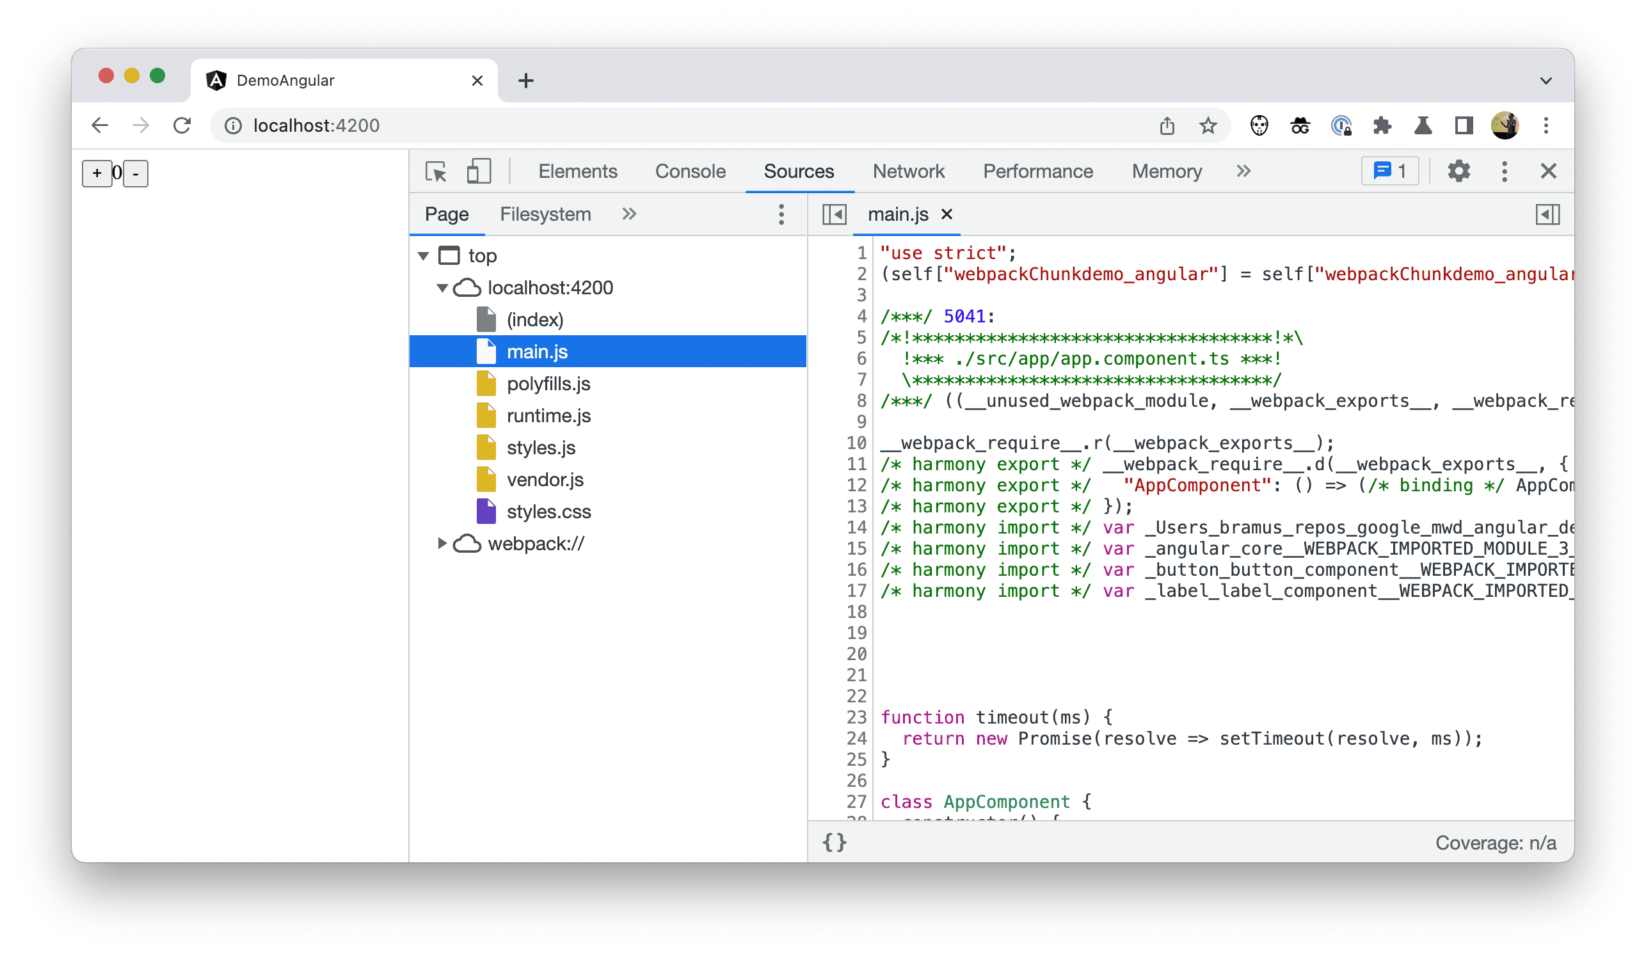This screenshot has height=957, width=1646.
Task: Click the DevTools settings gear icon
Action: click(x=1457, y=172)
